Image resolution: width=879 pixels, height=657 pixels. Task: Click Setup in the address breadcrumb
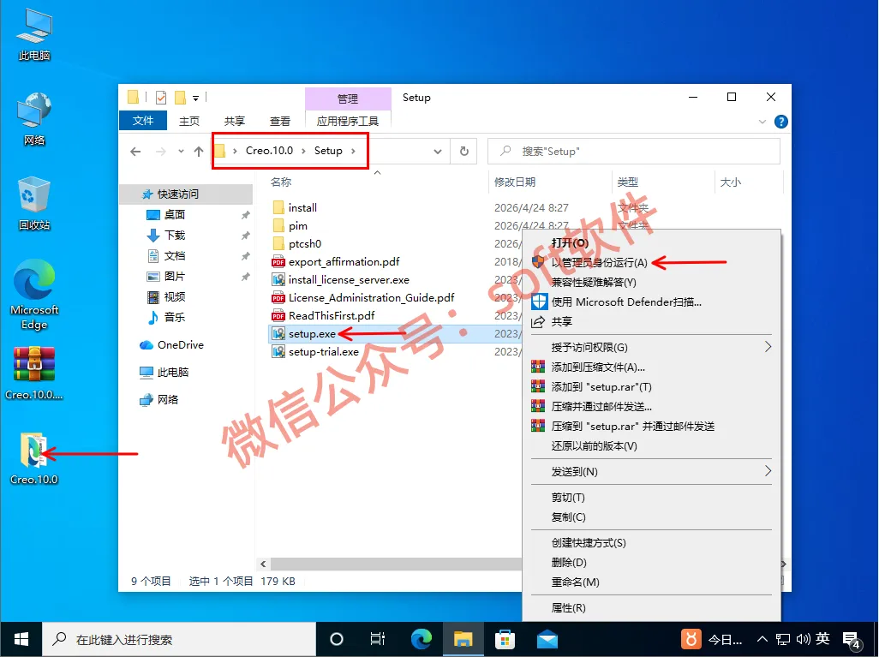pos(328,151)
